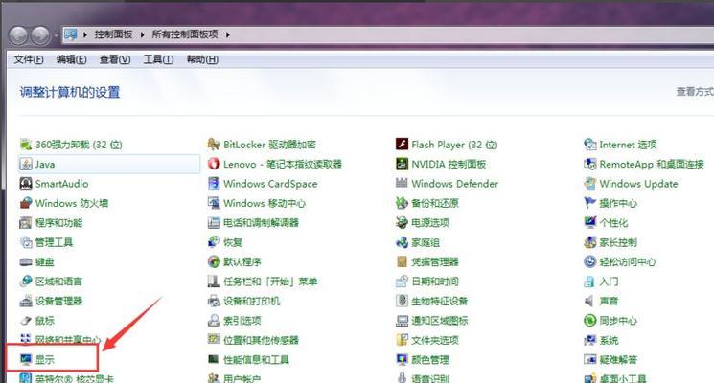The image size is (714, 383).
Task: Open the 任务栏和「开始」菜单 icon
Action: click(x=214, y=282)
